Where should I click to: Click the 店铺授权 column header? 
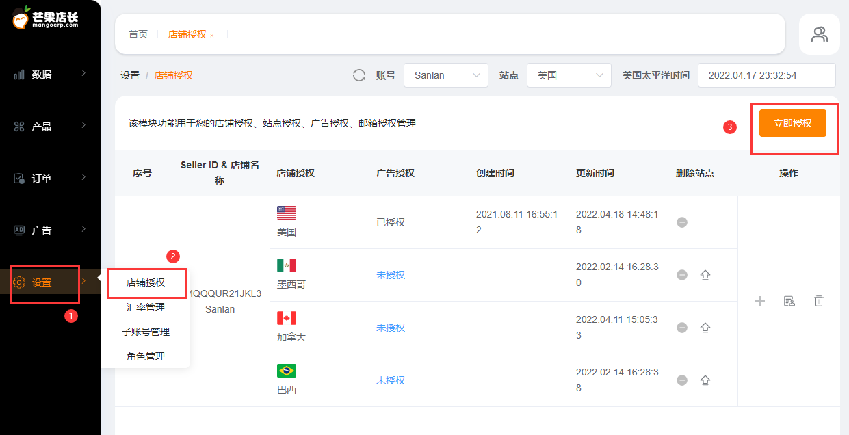pos(296,173)
